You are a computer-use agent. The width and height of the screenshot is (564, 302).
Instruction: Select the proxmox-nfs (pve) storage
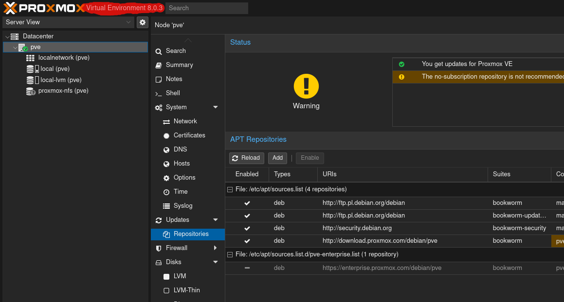[63, 91]
